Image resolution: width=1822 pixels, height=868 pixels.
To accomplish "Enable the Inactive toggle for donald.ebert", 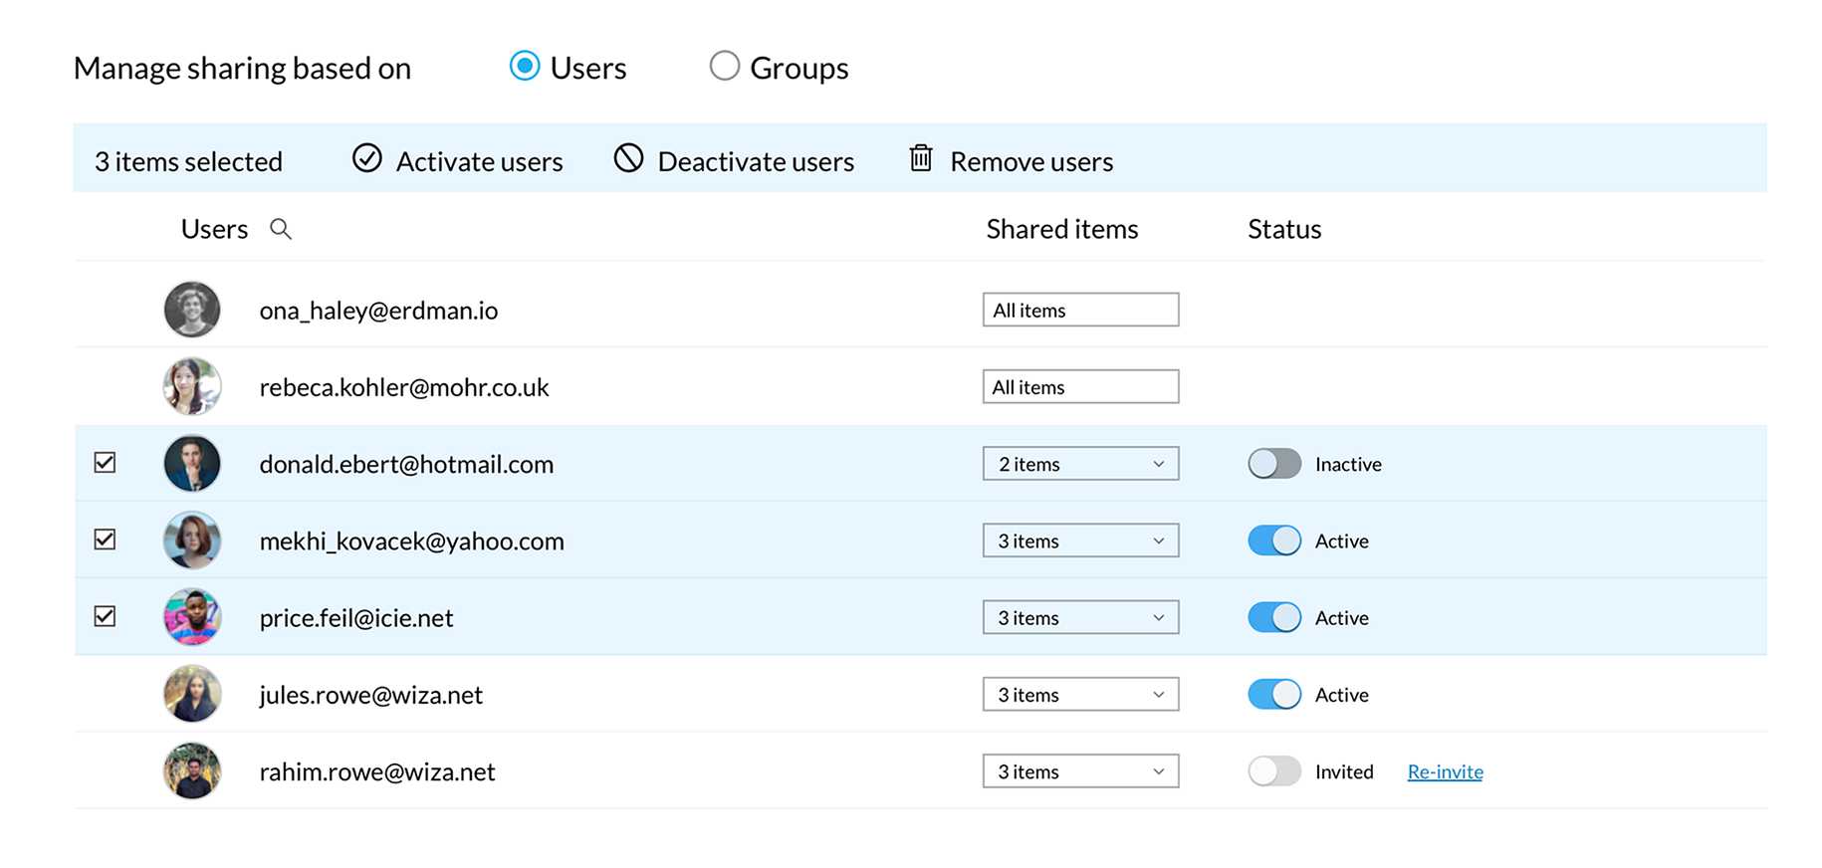I will click(1274, 464).
